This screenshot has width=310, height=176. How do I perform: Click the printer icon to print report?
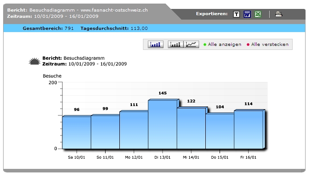click(x=278, y=14)
